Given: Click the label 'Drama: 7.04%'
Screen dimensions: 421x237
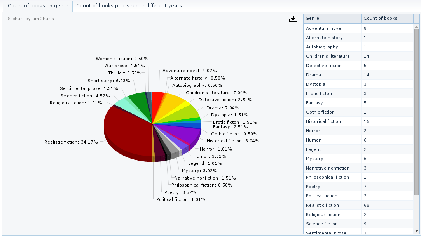Looking at the screenshot, I should (223, 108).
